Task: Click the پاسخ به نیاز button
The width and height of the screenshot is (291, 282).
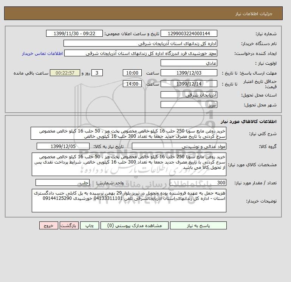Action: coord(198,225)
